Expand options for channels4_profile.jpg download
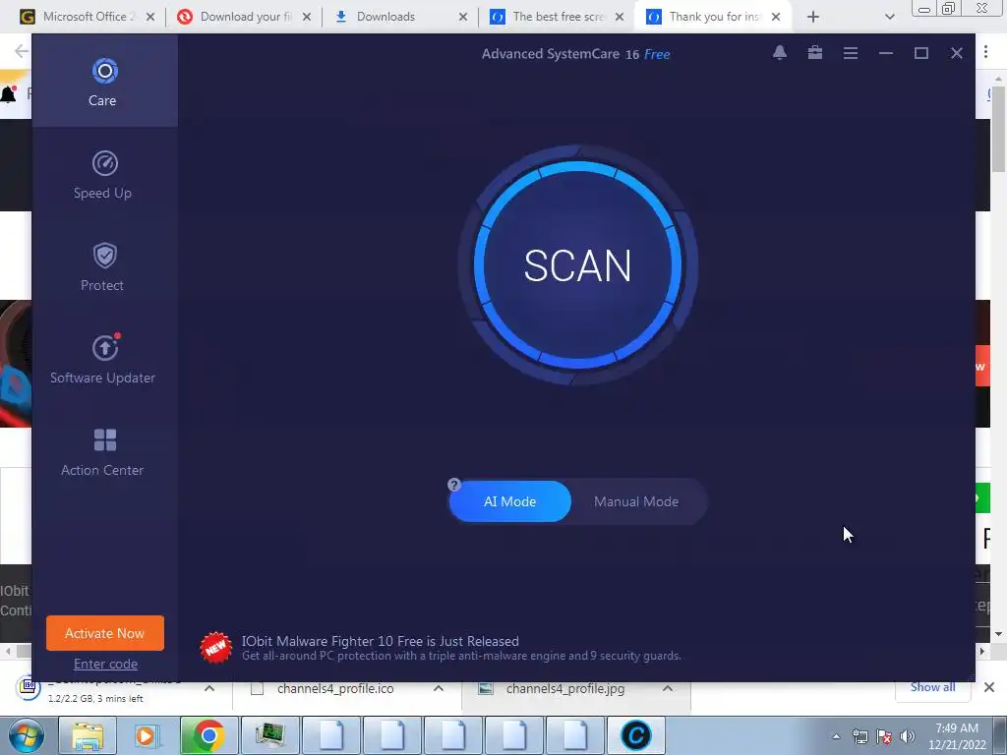Screen dimensions: 1007x755 tap(668, 688)
